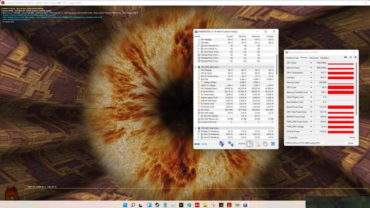Open Board Power Draw sensor dropdown
The image size is (370, 208).
point(311,107)
